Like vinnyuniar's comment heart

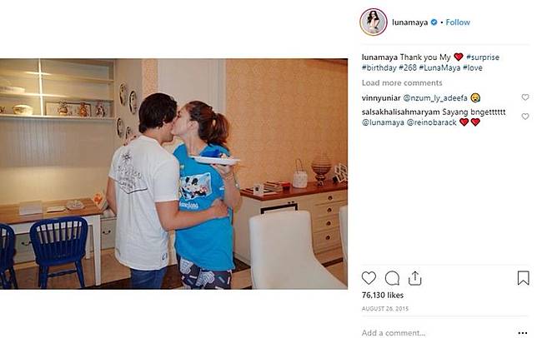[x=525, y=97]
